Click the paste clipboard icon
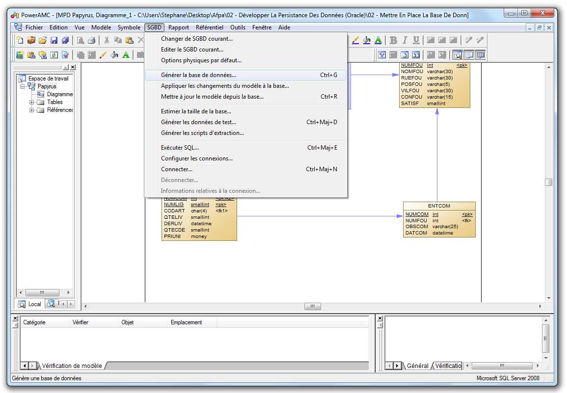The width and height of the screenshot is (567, 393). tap(130, 40)
